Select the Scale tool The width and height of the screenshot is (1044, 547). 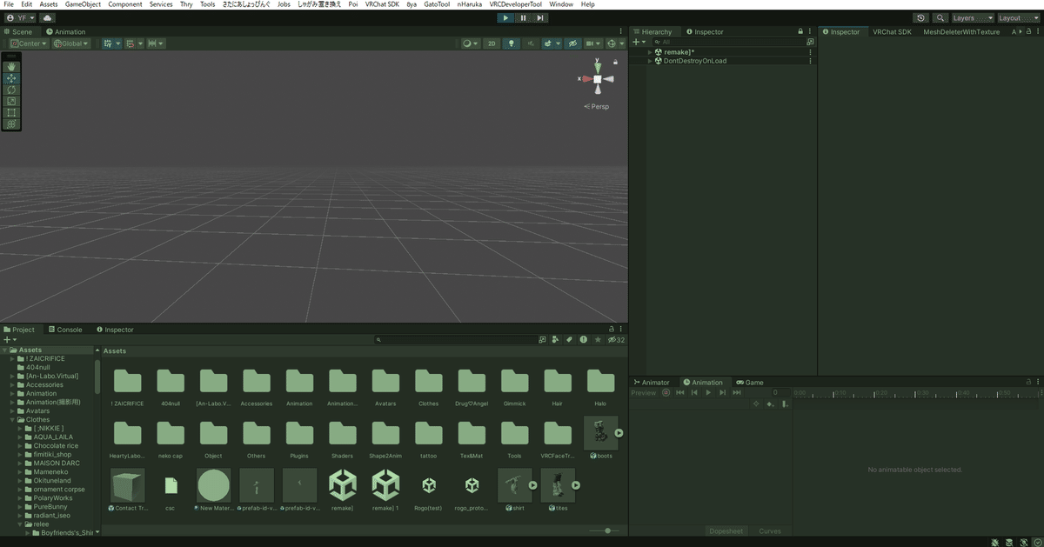pyautogui.click(x=11, y=101)
